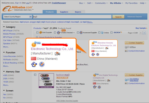Click the Offline chat status icon

[x=127, y=47]
